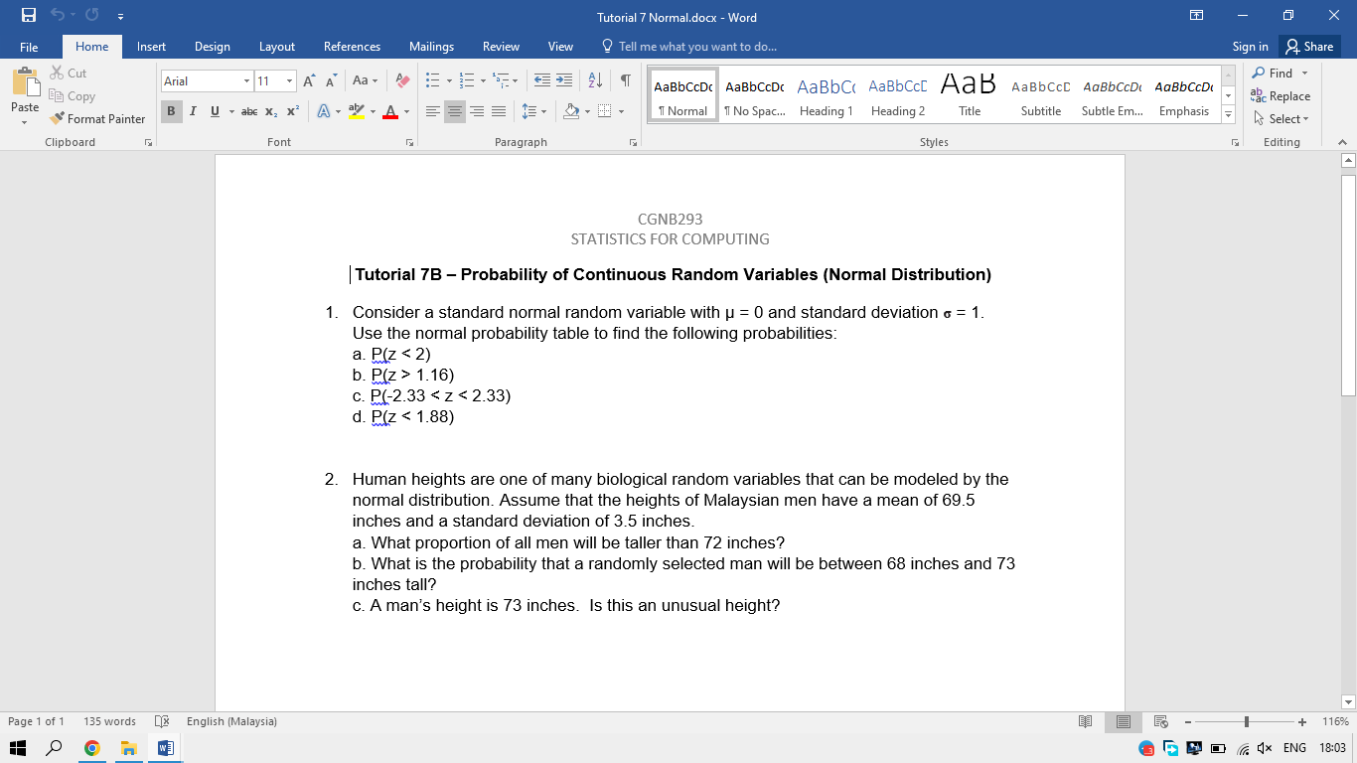Open the Line and Paragraph Spacing dropdown

(532, 111)
